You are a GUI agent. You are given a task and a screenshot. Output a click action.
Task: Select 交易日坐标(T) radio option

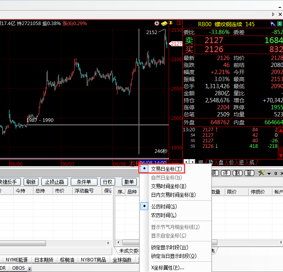click(167, 169)
